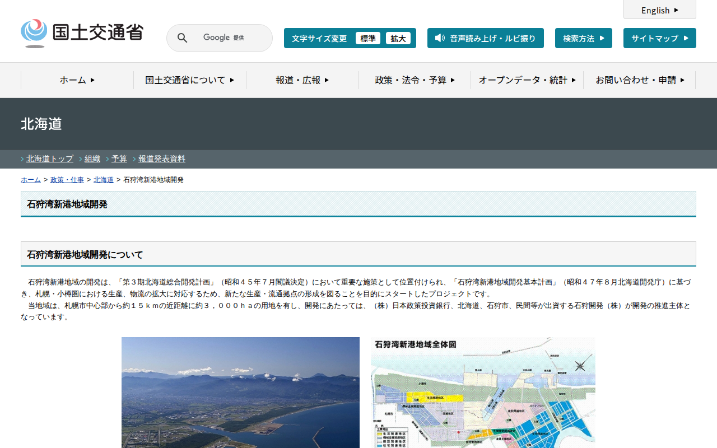Click the arrow icon on 検索方法 button

(602, 38)
